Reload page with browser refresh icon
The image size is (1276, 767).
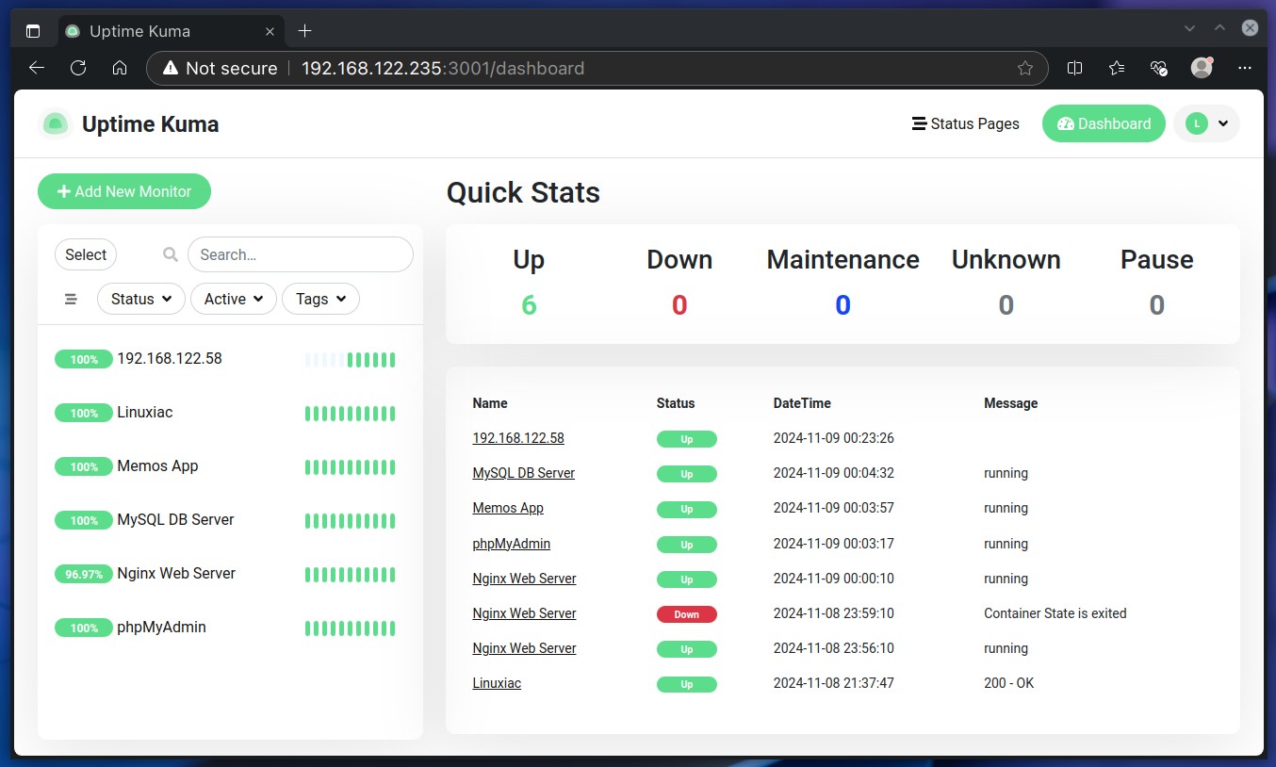tap(78, 68)
